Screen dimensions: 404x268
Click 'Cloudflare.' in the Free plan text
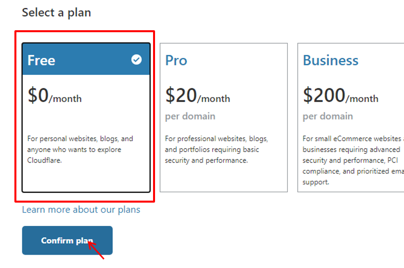click(45, 161)
